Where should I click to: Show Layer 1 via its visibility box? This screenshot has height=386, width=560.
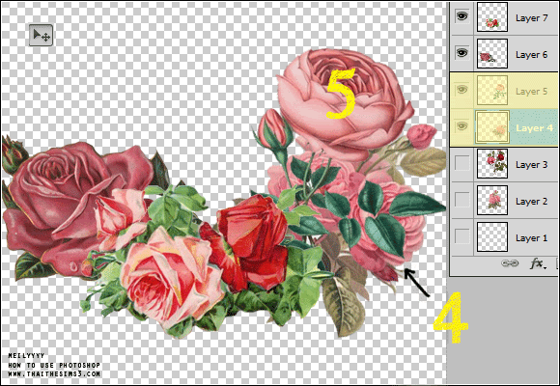pos(462,236)
